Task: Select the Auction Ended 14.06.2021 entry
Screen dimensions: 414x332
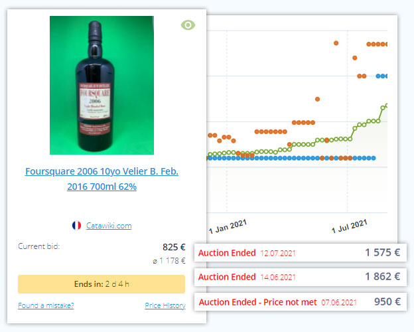Action: pos(301,277)
